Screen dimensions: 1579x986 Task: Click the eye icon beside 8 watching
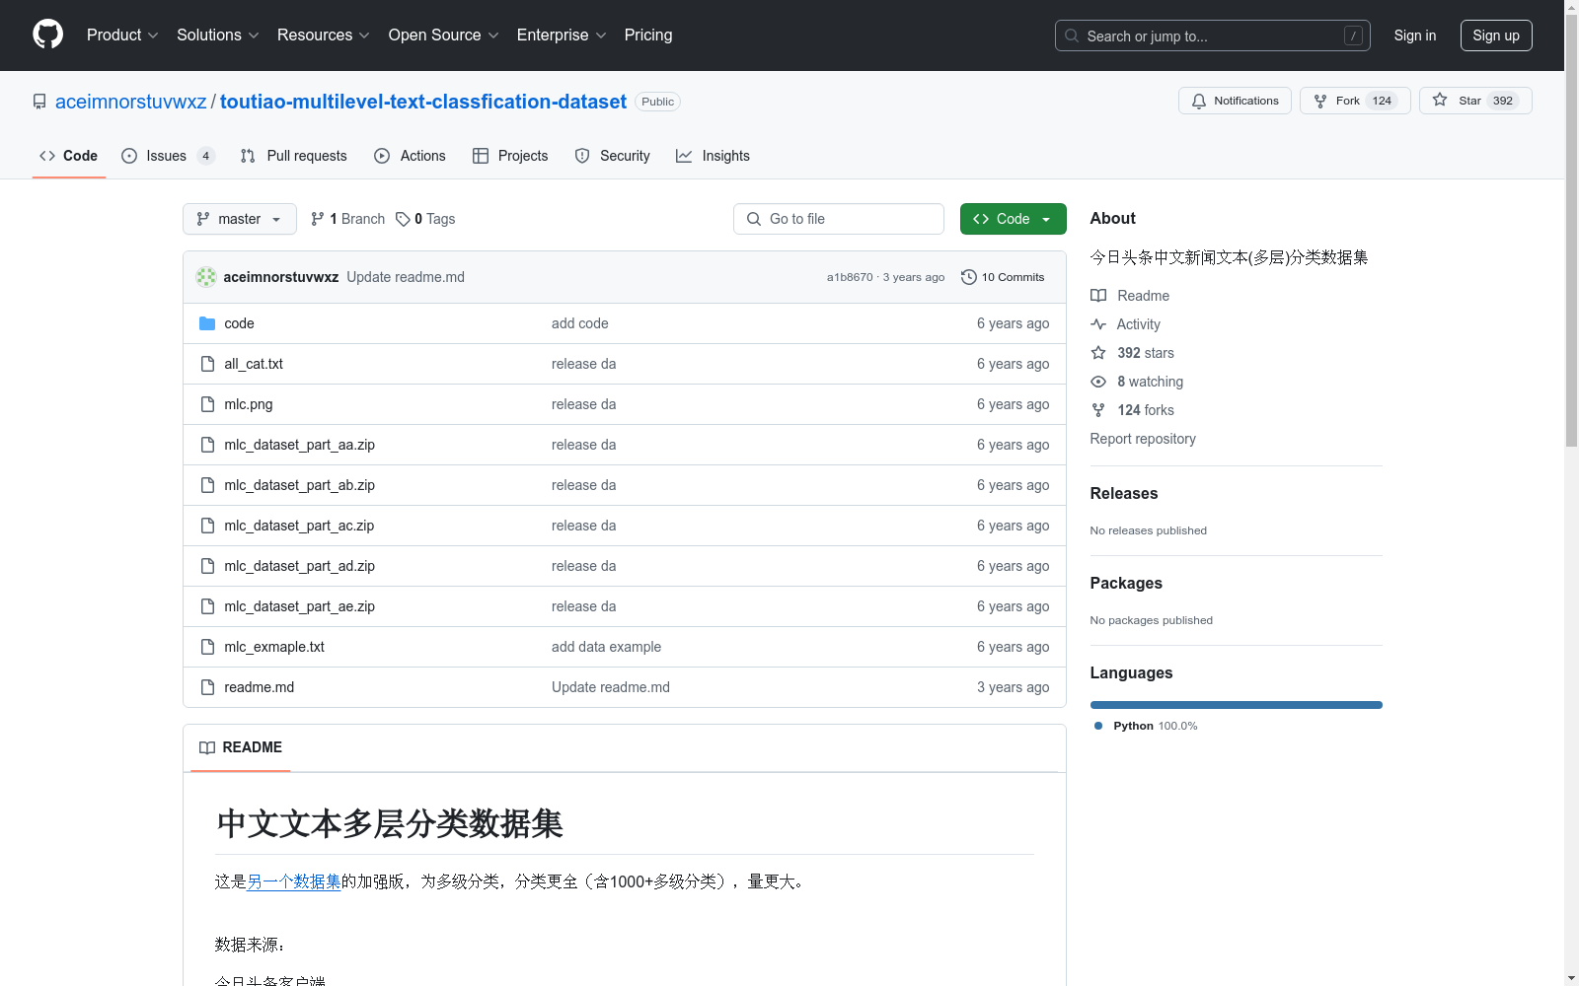[x=1098, y=382]
